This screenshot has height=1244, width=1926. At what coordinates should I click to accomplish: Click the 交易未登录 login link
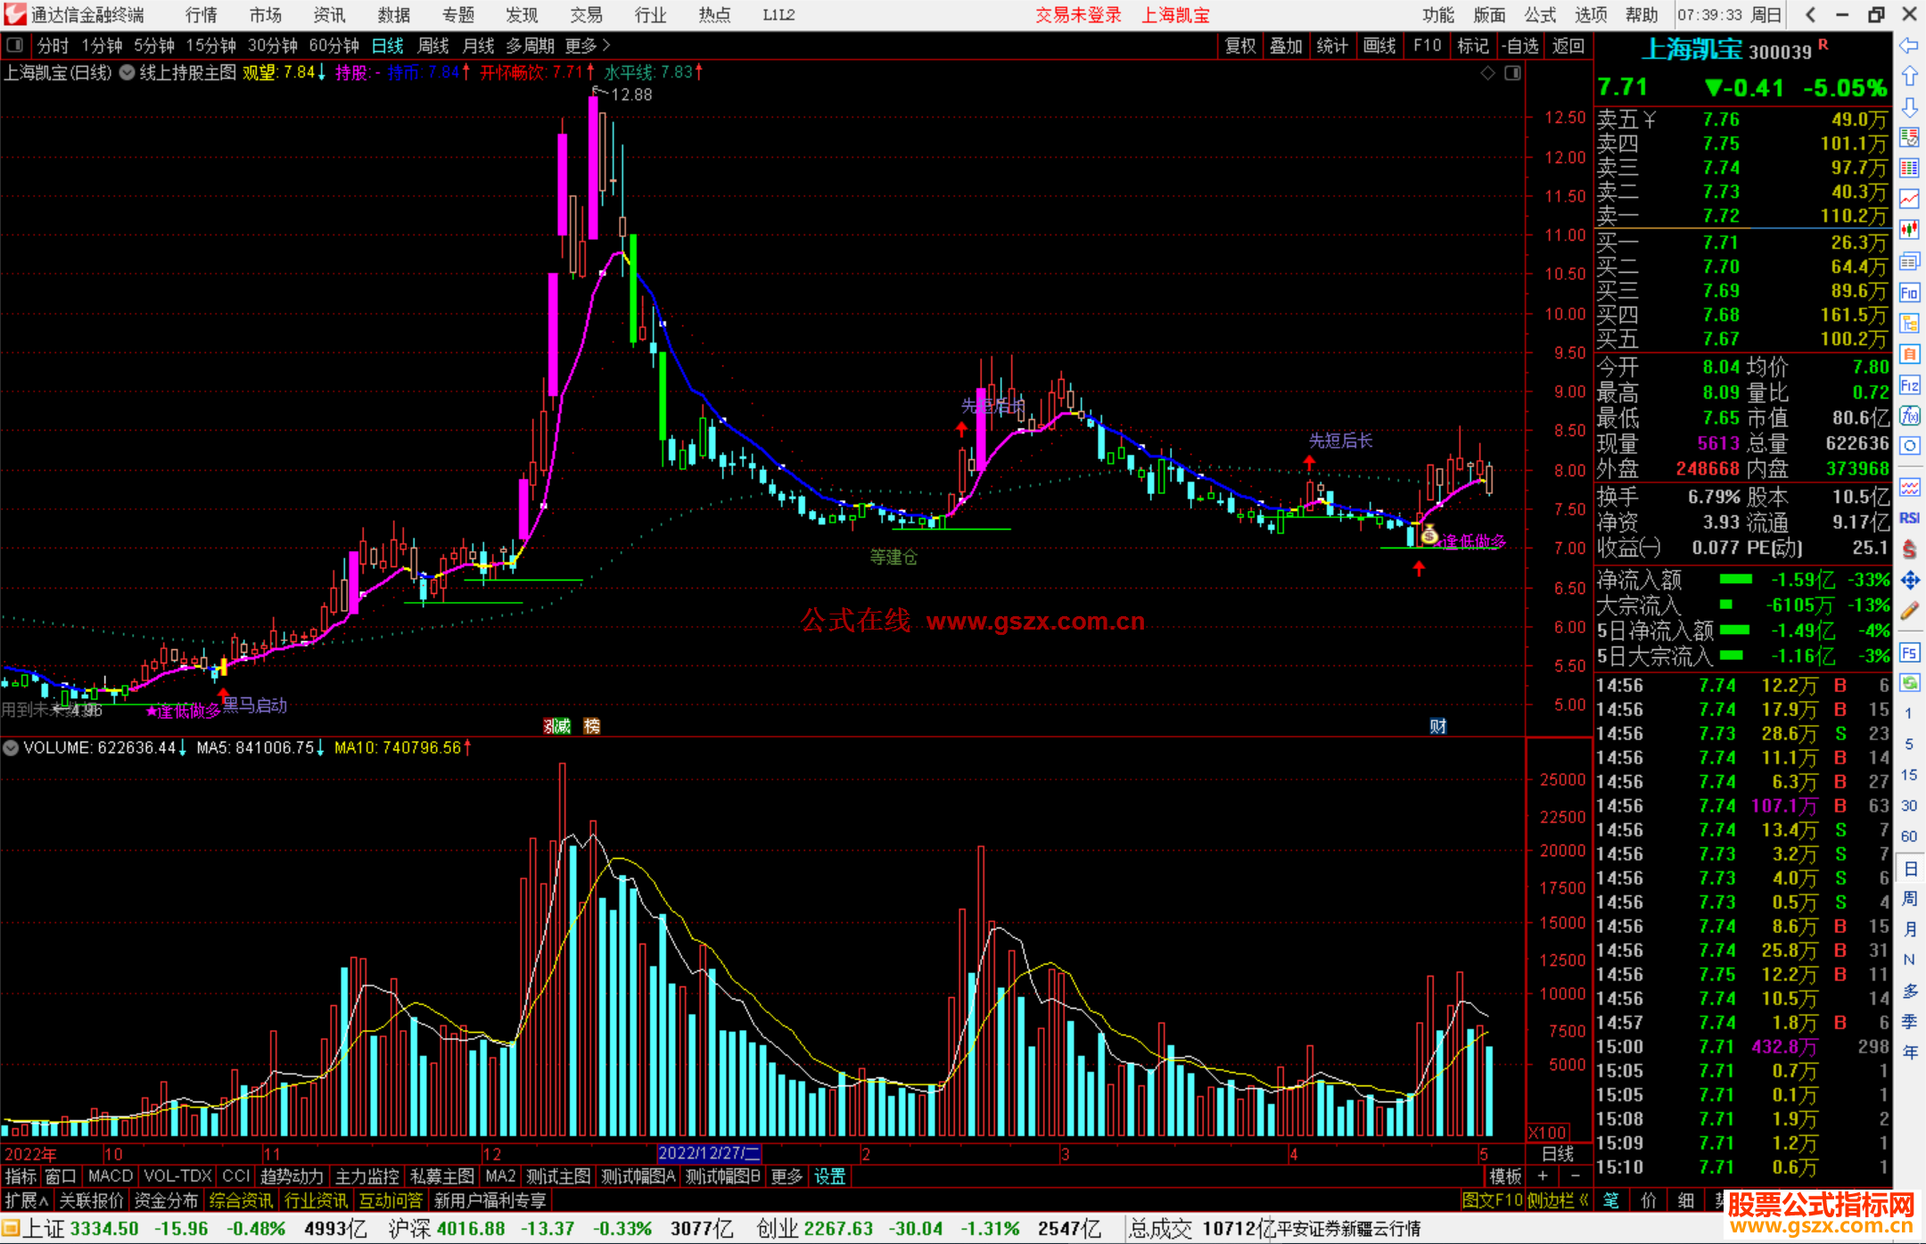(1078, 15)
